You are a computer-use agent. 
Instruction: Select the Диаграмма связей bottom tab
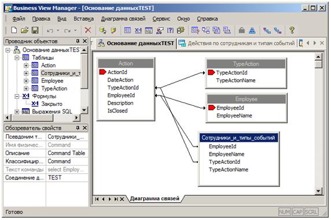(155, 199)
